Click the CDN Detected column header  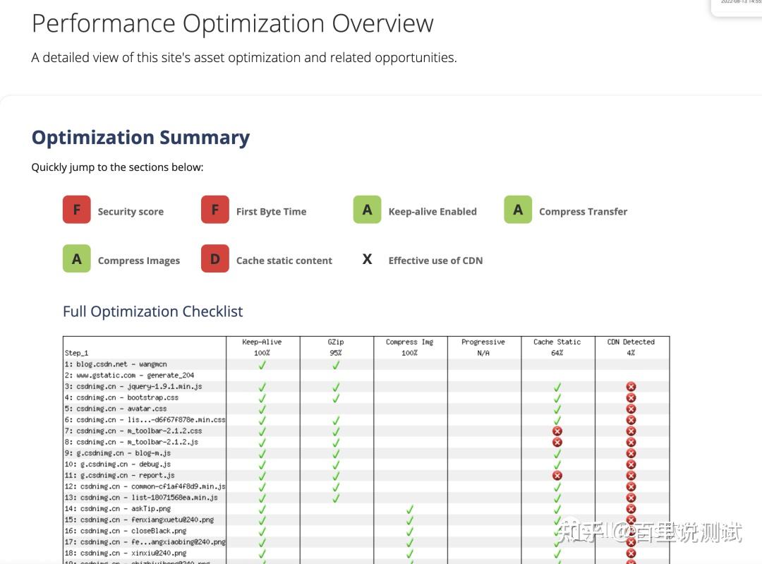631,342
